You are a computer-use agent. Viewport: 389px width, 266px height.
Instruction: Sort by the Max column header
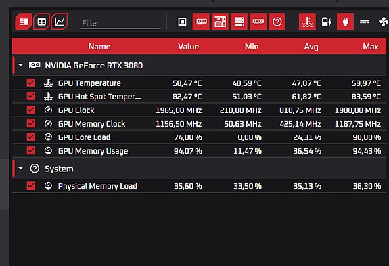371,47
